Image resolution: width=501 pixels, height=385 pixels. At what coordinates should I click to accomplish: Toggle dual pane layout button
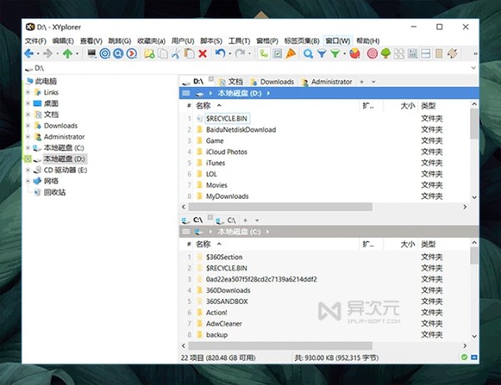[426, 53]
